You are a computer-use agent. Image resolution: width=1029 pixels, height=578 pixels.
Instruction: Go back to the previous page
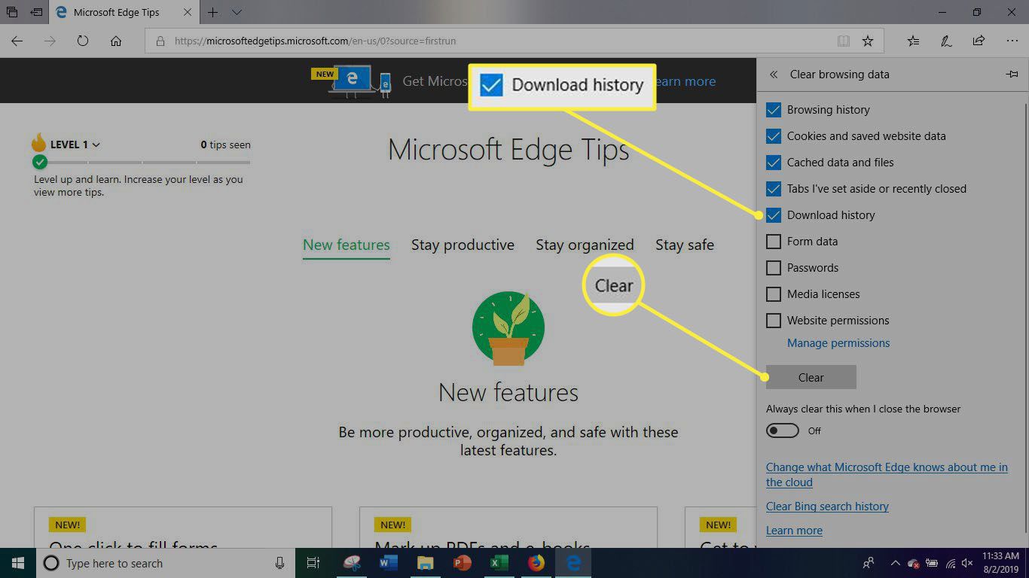pos(17,41)
